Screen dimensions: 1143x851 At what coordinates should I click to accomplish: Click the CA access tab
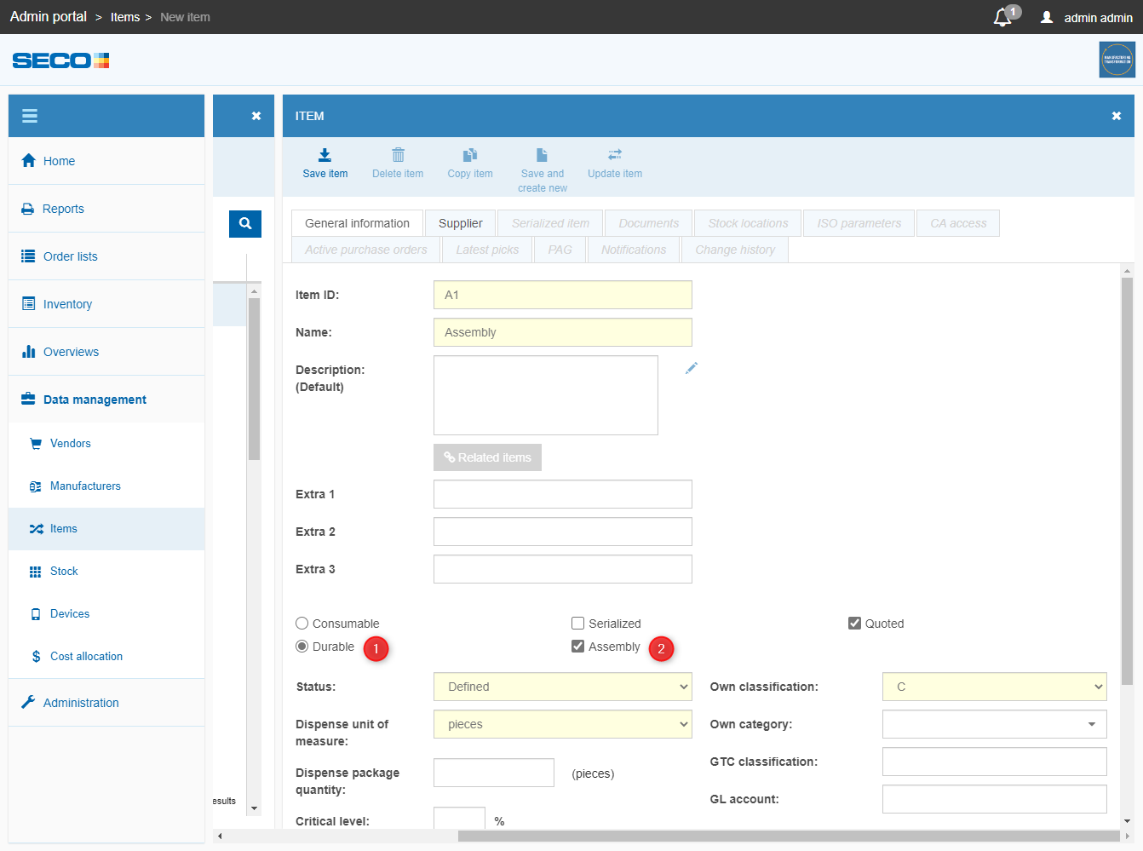click(x=958, y=223)
